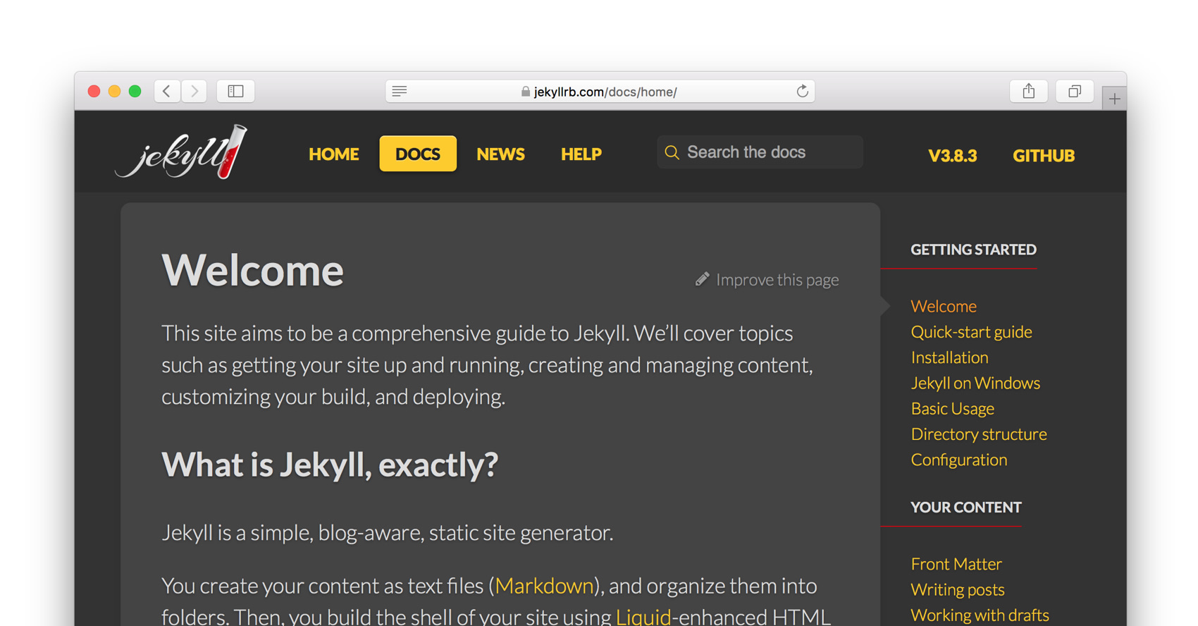Show all tabs overview icon
1198x626 pixels.
coord(1075,91)
